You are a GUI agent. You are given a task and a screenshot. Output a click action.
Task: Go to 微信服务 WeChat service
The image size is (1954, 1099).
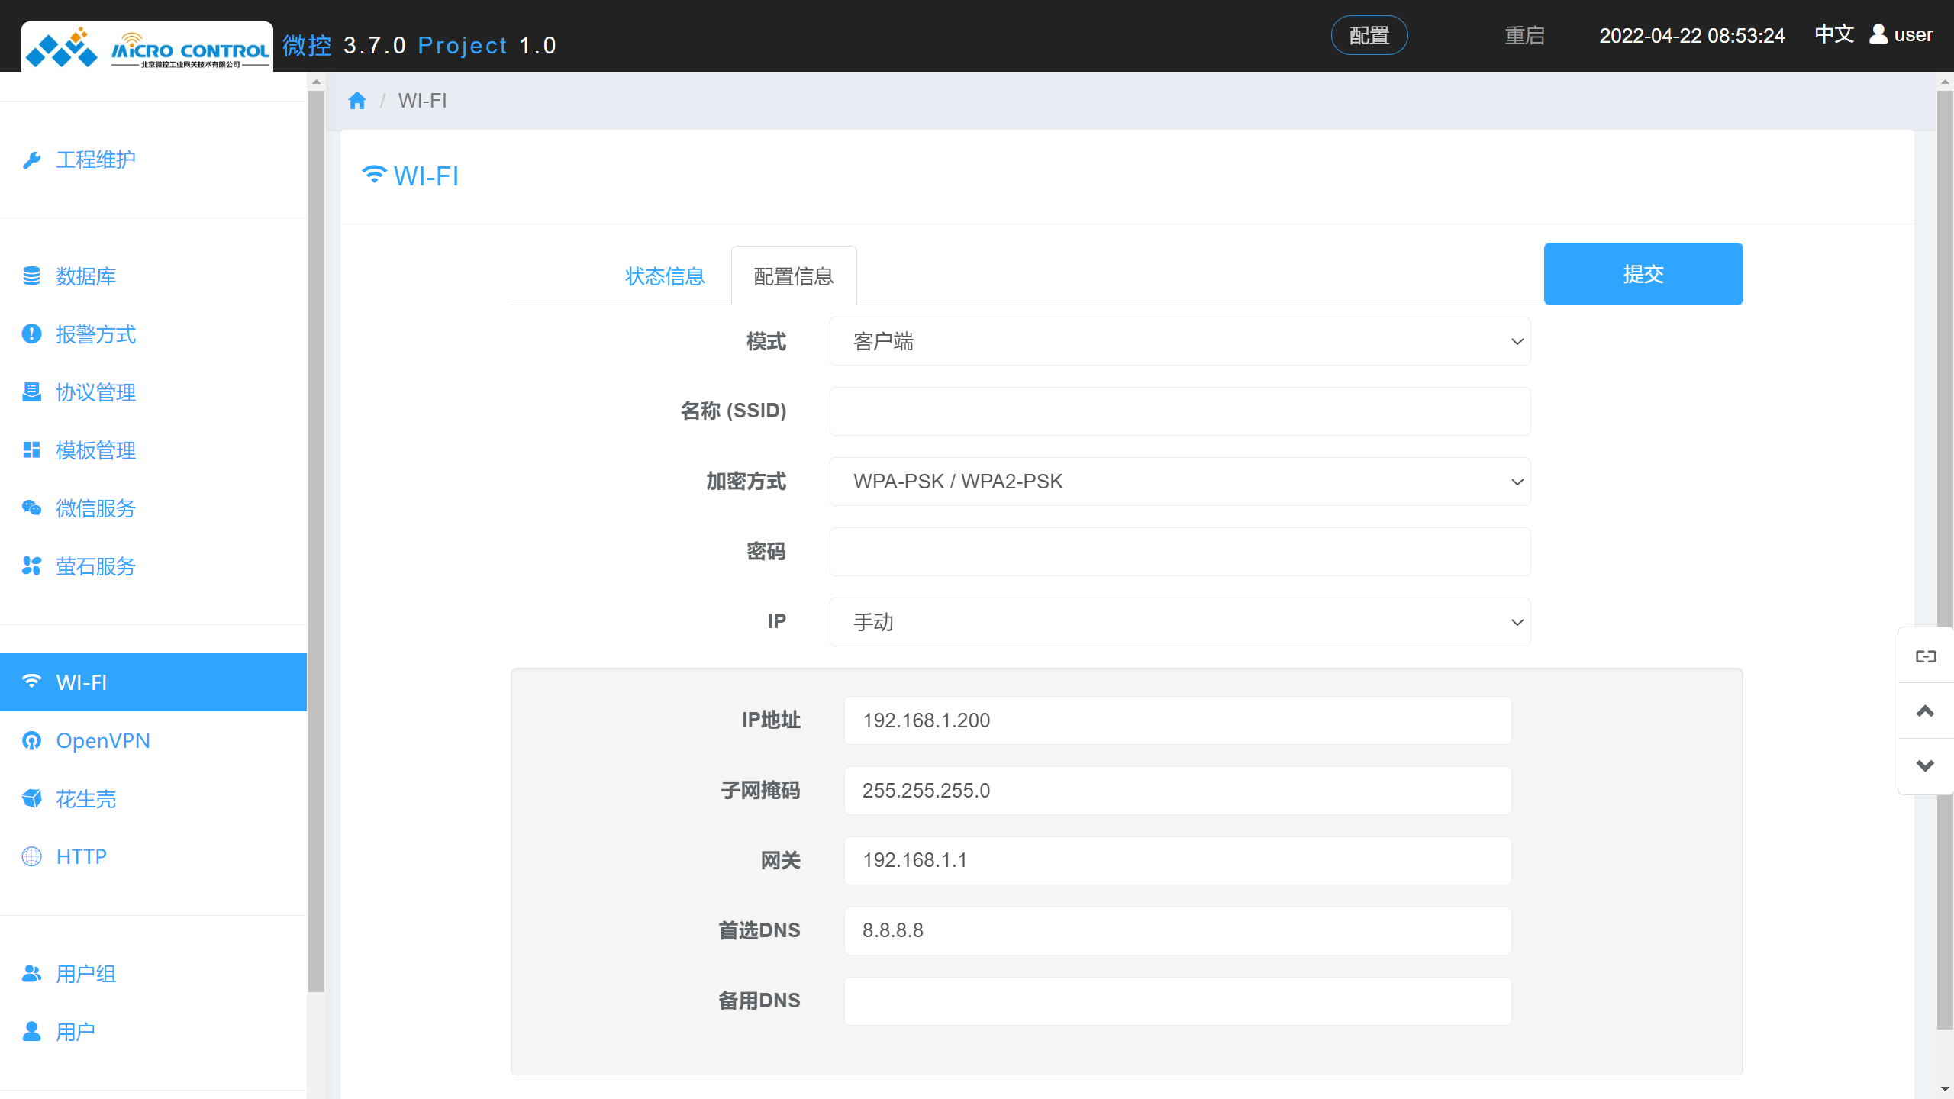coord(95,508)
